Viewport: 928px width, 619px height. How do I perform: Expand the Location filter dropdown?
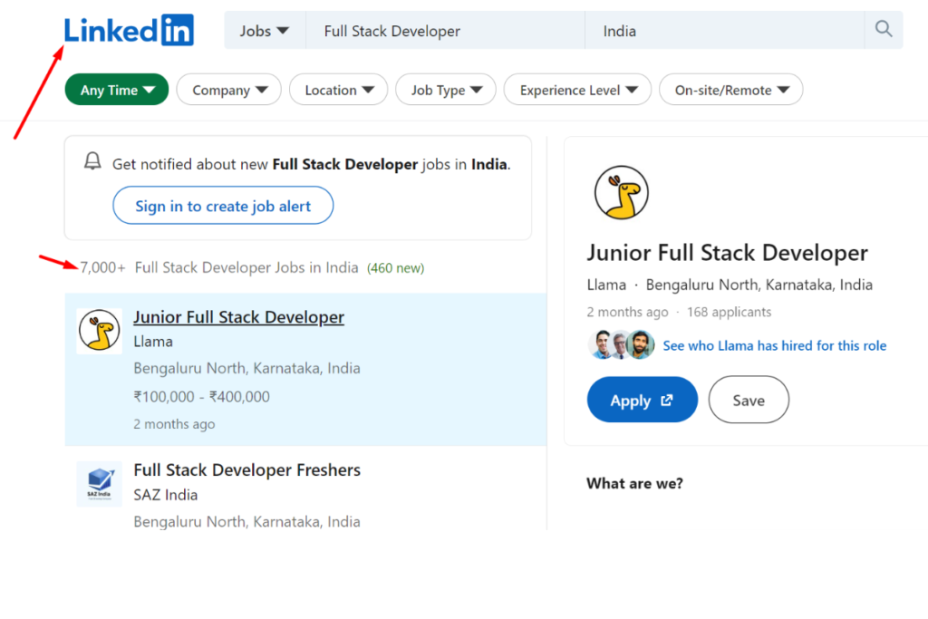coord(338,89)
